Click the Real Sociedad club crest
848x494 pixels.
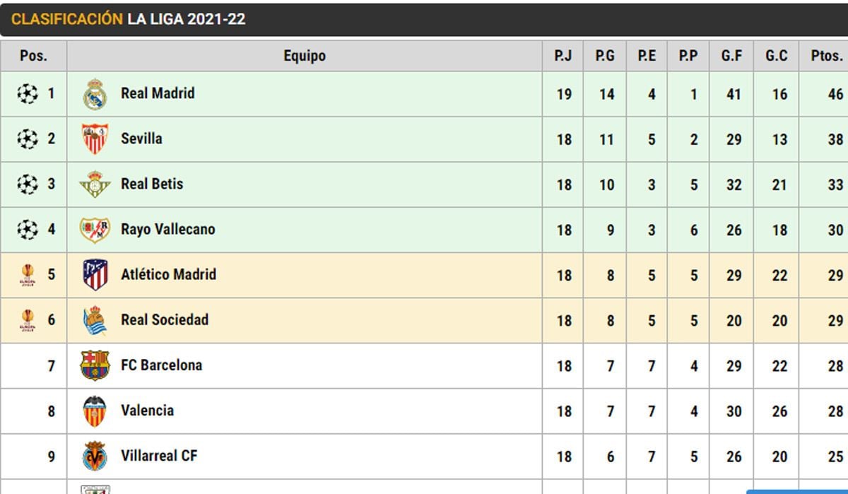click(95, 320)
